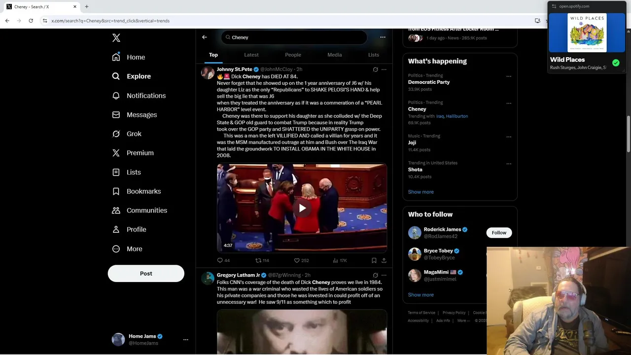Viewport: 631px width, 355px height.
Task: Click the Bookmarks sidebar icon
Action: coord(116,191)
